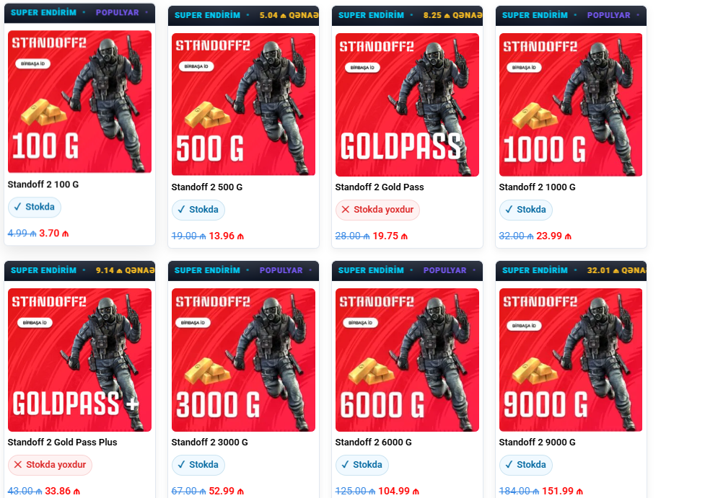
Task: Open the Standoff 2 9000 G title link
Action: pos(538,443)
